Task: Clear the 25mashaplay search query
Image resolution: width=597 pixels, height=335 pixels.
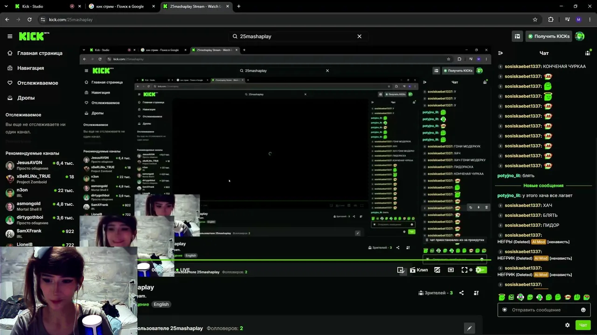Action: (x=359, y=36)
